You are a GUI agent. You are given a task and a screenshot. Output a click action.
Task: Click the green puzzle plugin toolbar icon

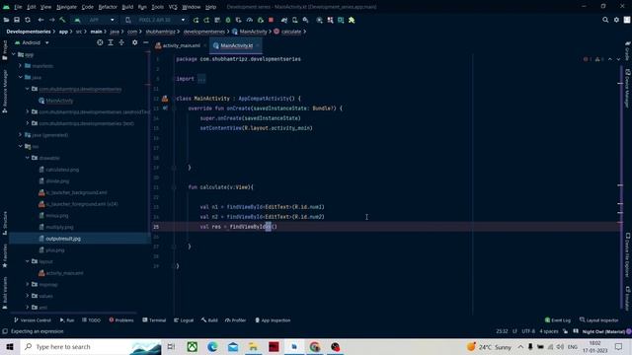352,20
